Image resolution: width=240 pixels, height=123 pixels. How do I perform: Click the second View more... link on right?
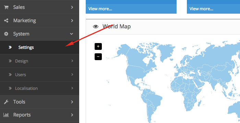tap(201, 9)
